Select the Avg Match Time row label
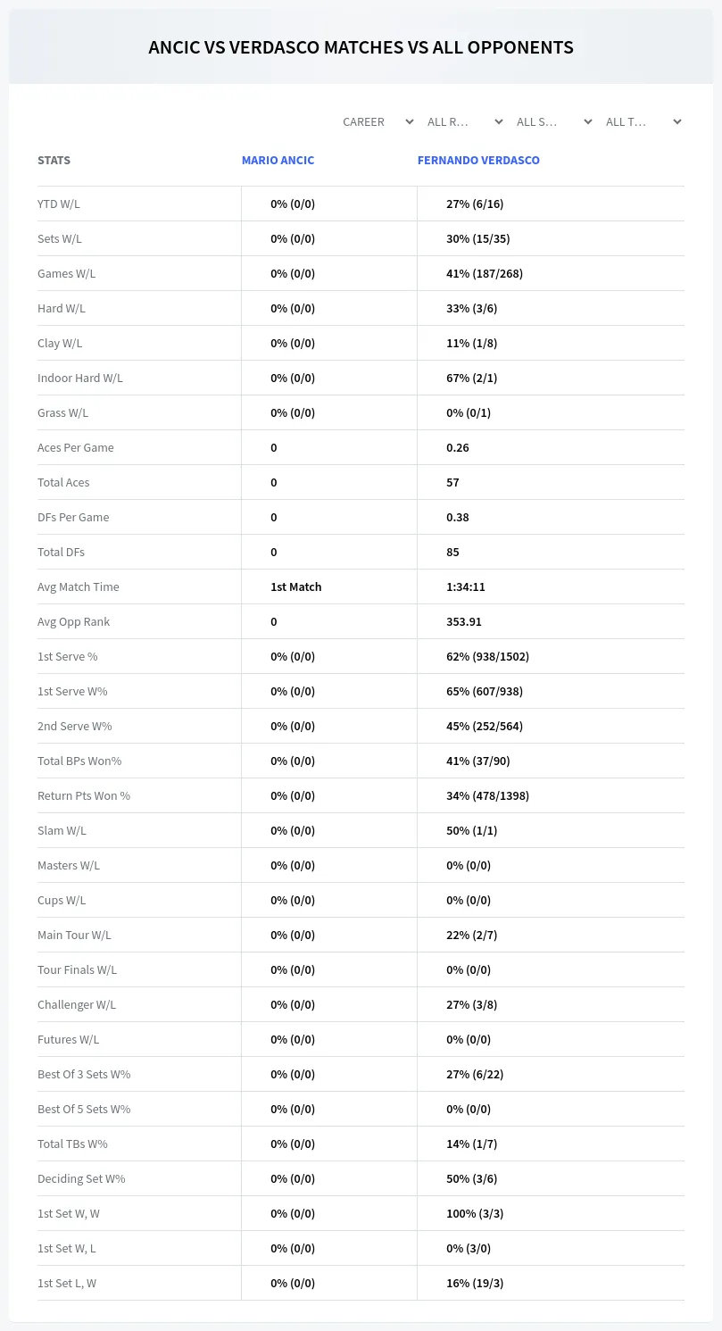The height and width of the screenshot is (1331, 722). coord(79,586)
